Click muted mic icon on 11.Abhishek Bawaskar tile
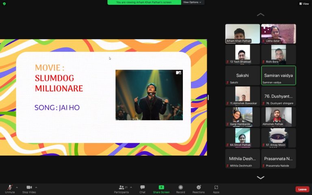This screenshot has height=195, width=312. (227, 103)
